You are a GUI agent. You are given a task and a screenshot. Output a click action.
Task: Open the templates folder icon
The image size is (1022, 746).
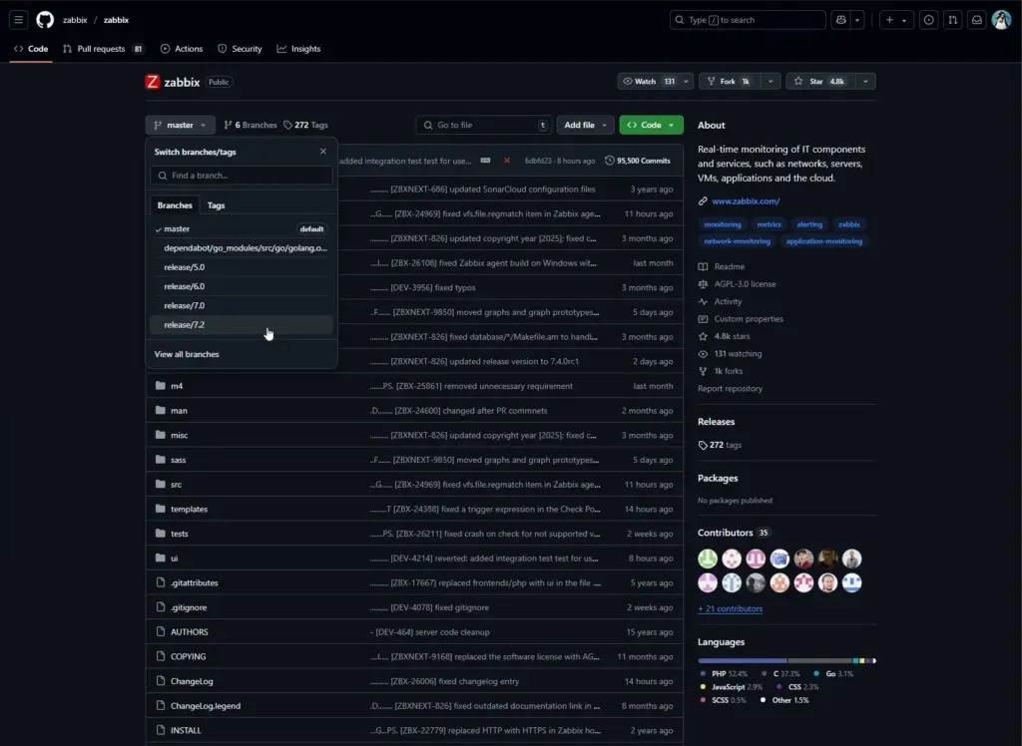161,509
